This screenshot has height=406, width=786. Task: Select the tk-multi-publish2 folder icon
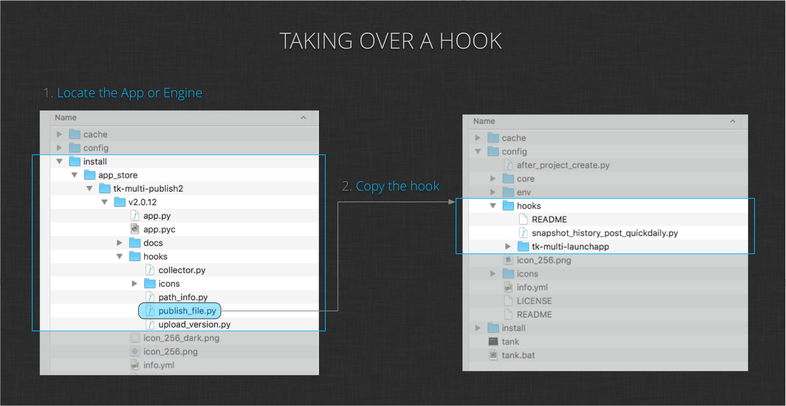105,188
